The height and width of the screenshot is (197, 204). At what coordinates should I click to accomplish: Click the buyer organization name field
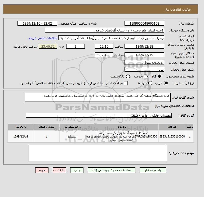coord(105,30)
